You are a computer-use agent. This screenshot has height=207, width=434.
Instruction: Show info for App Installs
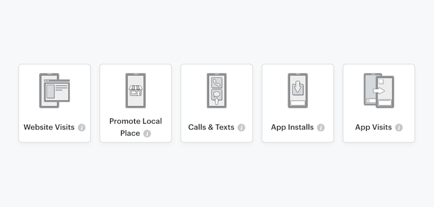(x=321, y=128)
